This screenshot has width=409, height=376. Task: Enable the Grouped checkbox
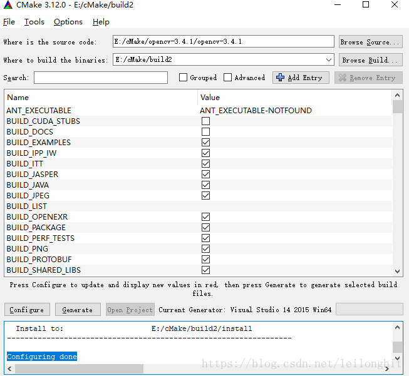183,78
